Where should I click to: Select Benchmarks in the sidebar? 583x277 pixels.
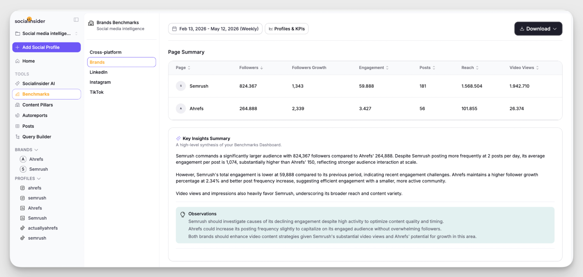coord(47,94)
